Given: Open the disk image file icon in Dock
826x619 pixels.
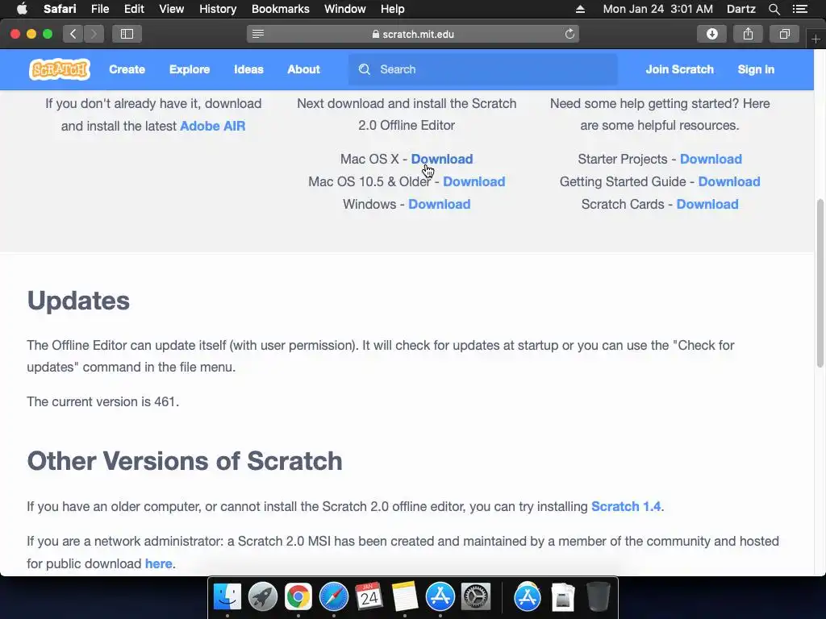Looking at the screenshot, I should [x=562, y=597].
